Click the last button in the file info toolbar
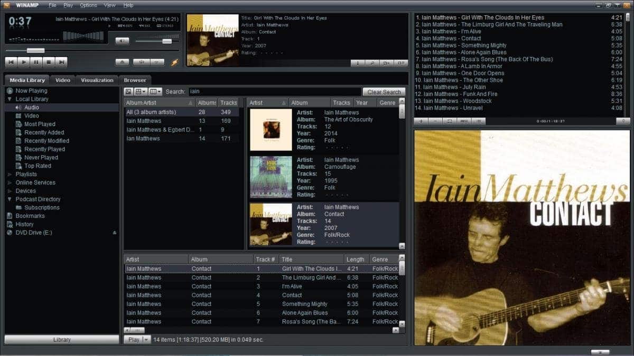The image size is (634, 356). [x=401, y=63]
